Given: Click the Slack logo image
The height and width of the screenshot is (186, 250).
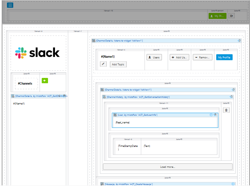Looking at the screenshot, I should click(x=37, y=53).
